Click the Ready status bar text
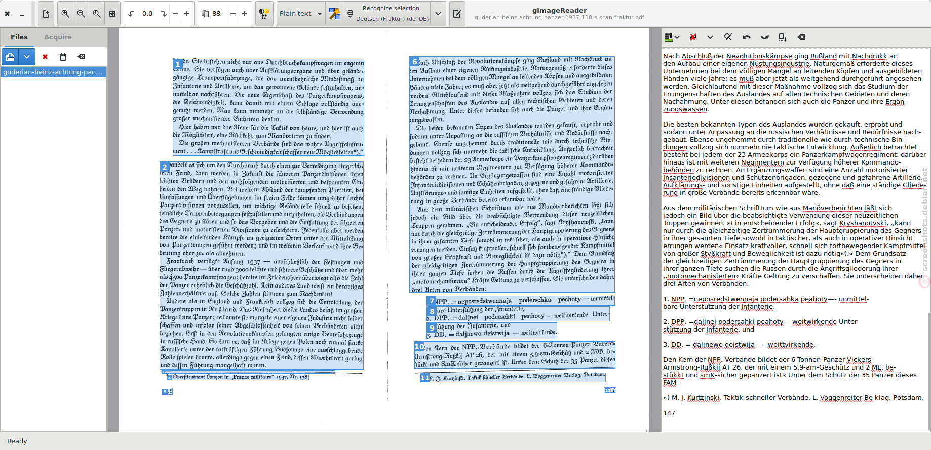The width and height of the screenshot is (931, 450). point(17,441)
